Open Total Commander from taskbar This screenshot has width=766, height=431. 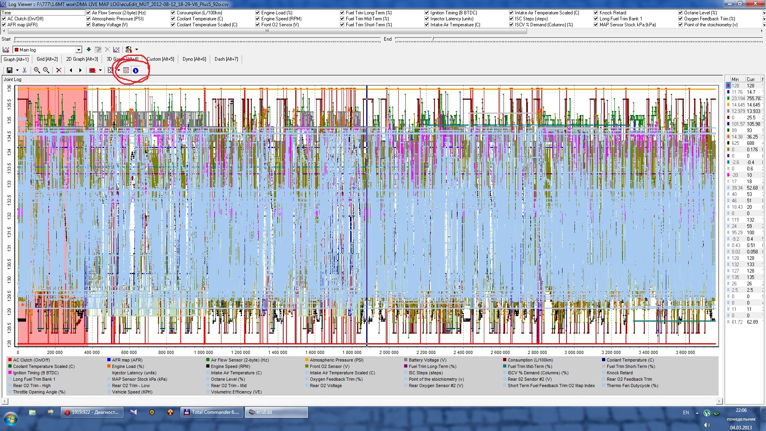click(211, 412)
